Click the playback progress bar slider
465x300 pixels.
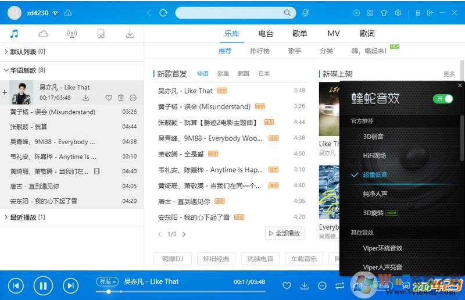(x=108, y=291)
